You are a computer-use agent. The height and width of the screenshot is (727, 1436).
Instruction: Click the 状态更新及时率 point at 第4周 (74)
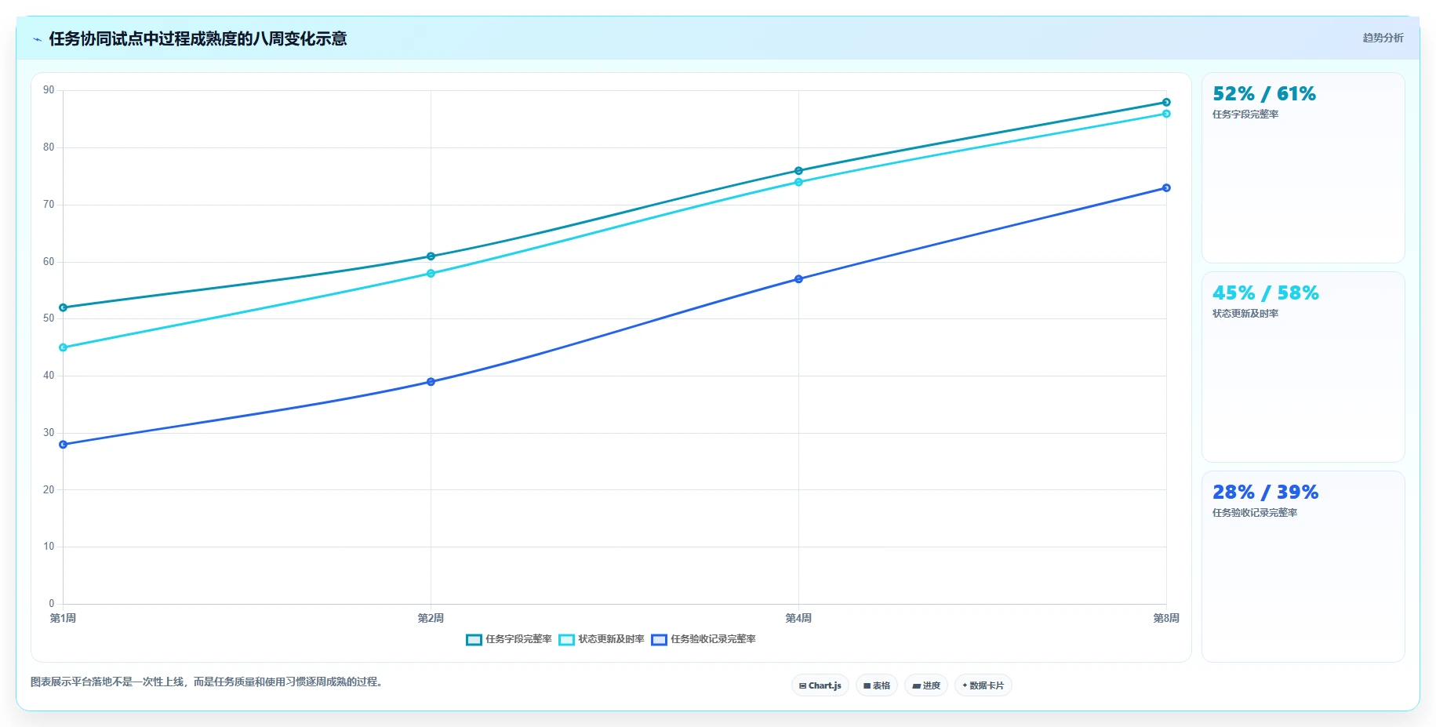click(x=798, y=182)
